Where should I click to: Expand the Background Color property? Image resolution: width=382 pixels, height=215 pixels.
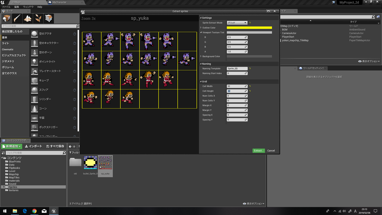(201, 56)
